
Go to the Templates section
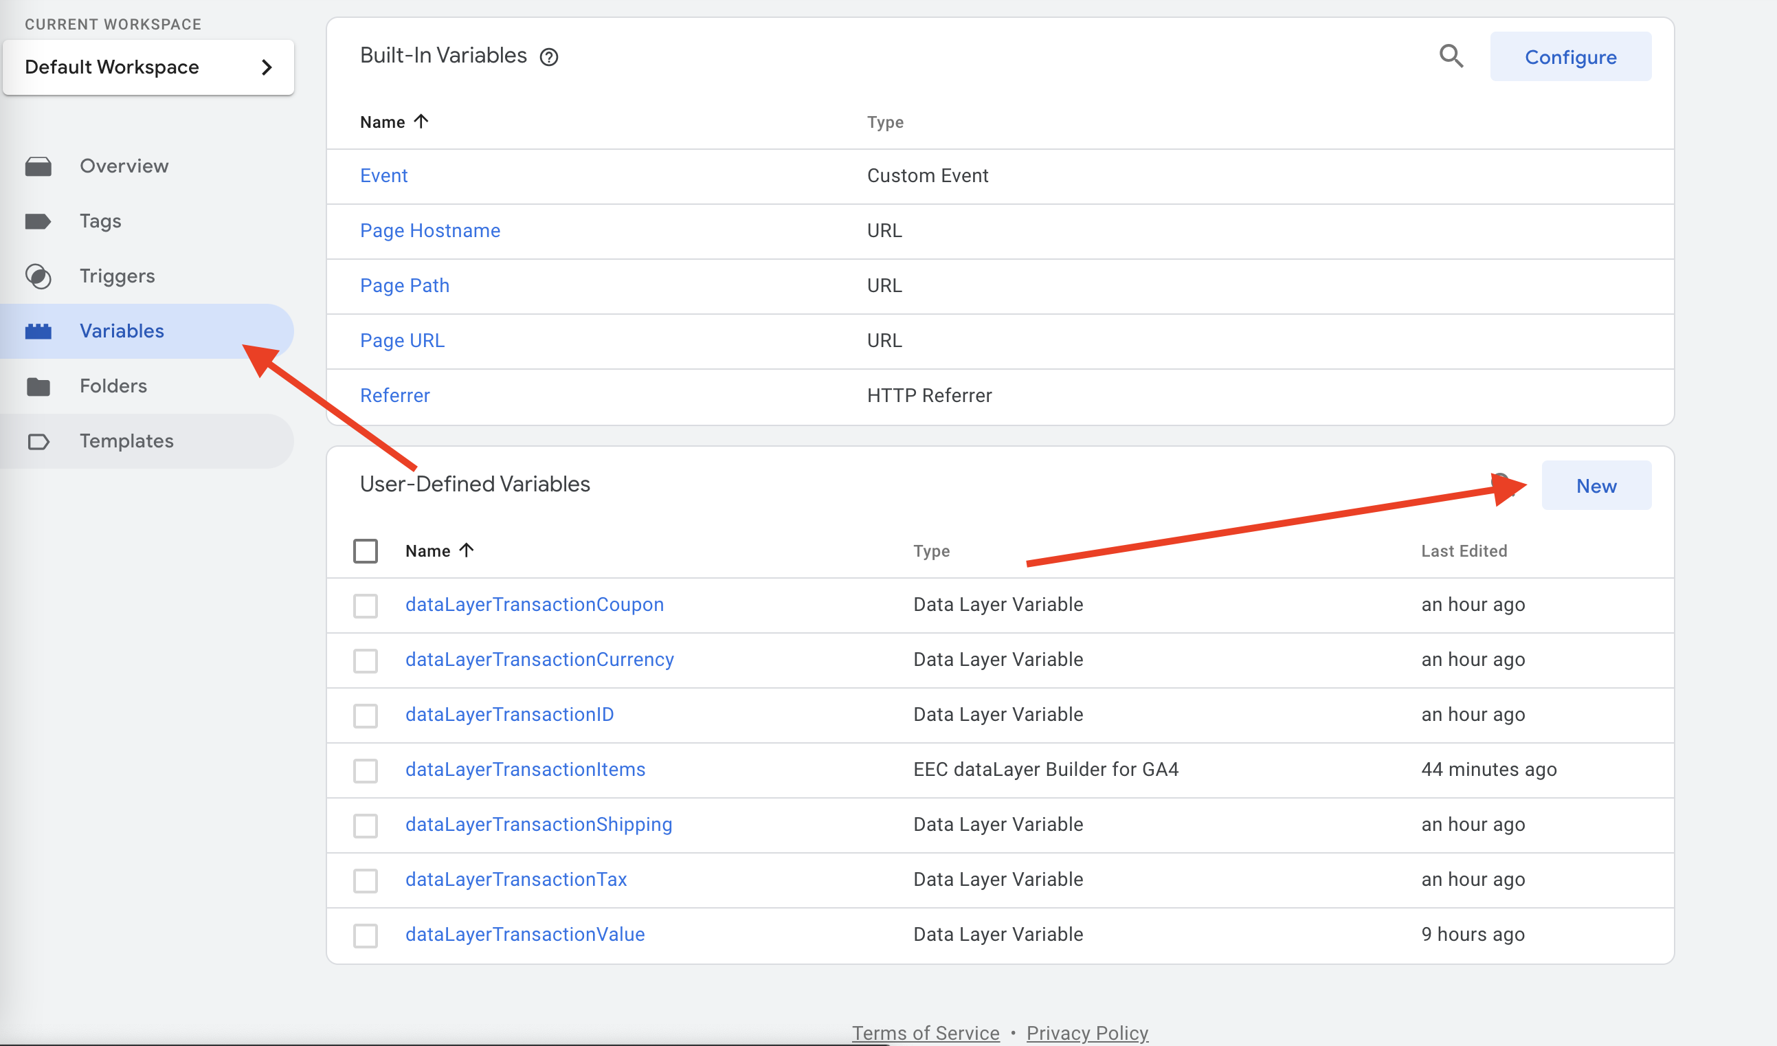[x=126, y=441]
